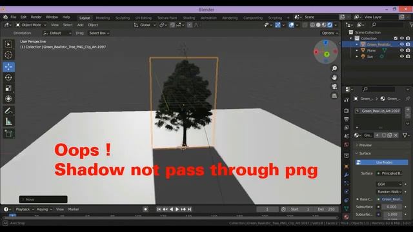
Task: Click the viewport pan hand icon
Action: click(x=334, y=77)
